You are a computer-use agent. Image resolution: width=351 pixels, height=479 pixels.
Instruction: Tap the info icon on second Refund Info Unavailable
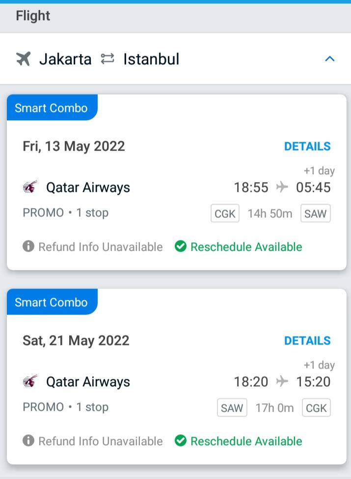pos(28,441)
